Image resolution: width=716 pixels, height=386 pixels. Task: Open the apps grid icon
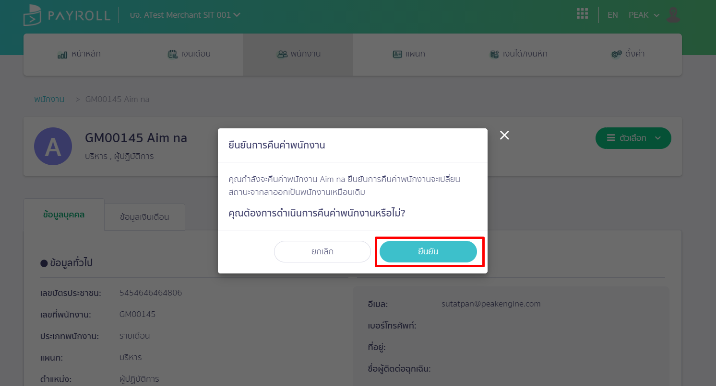point(582,14)
